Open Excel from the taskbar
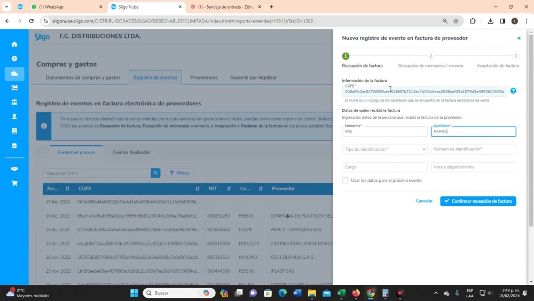The height and width of the screenshot is (301, 534). click(x=341, y=293)
